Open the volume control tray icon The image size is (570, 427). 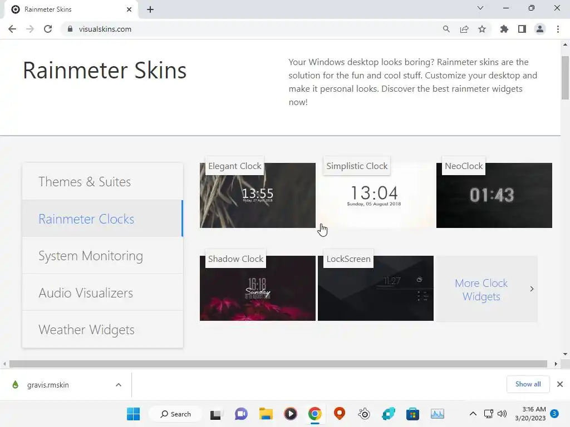pyautogui.click(x=502, y=414)
